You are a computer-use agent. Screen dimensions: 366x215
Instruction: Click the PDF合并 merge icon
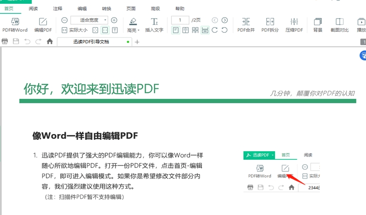pos(246,22)
